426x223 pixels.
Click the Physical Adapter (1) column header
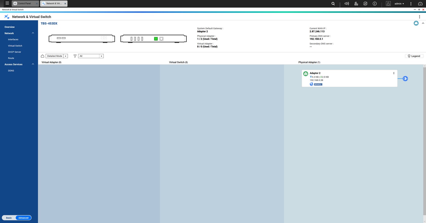coord(309,62)
